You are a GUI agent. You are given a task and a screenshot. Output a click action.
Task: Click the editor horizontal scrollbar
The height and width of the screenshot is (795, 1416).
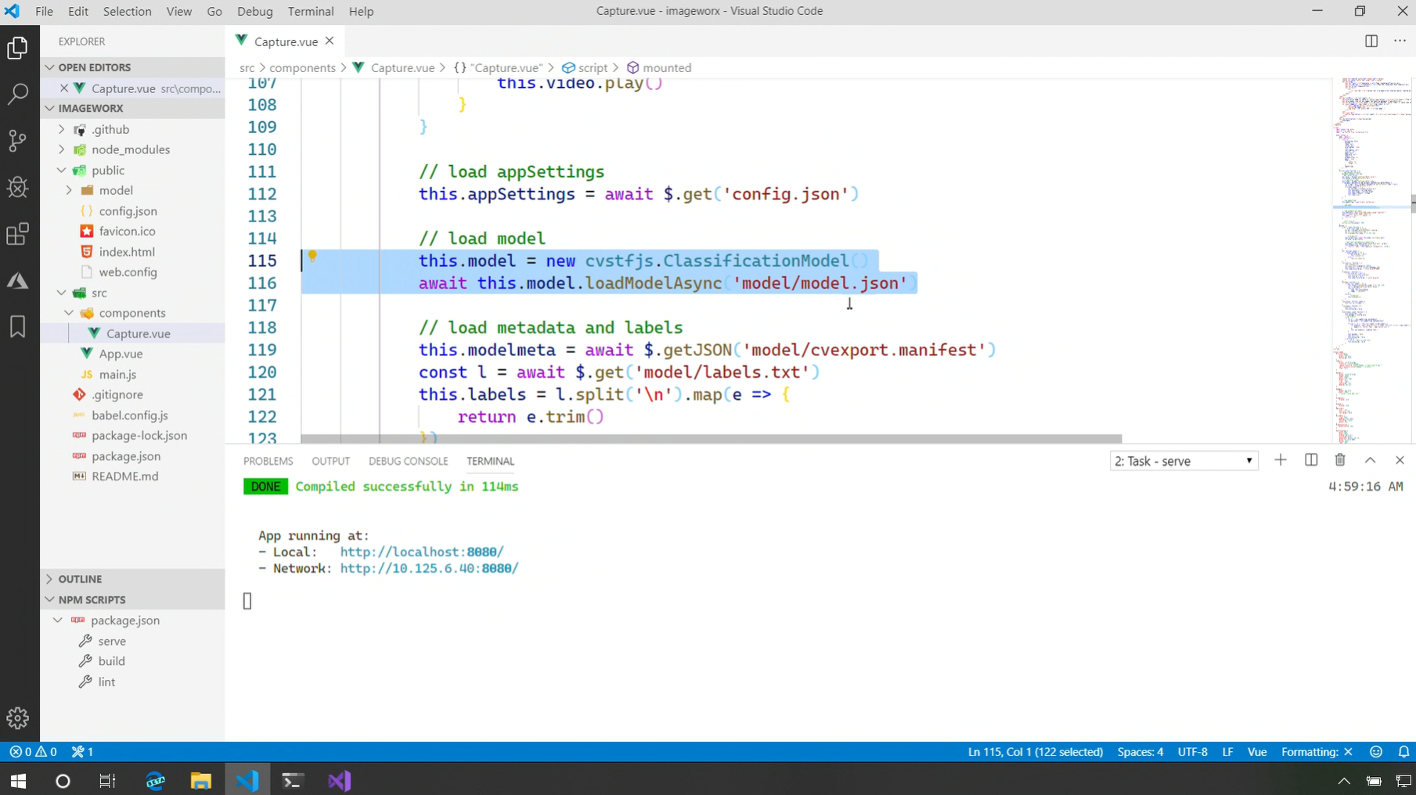point(711,439)
